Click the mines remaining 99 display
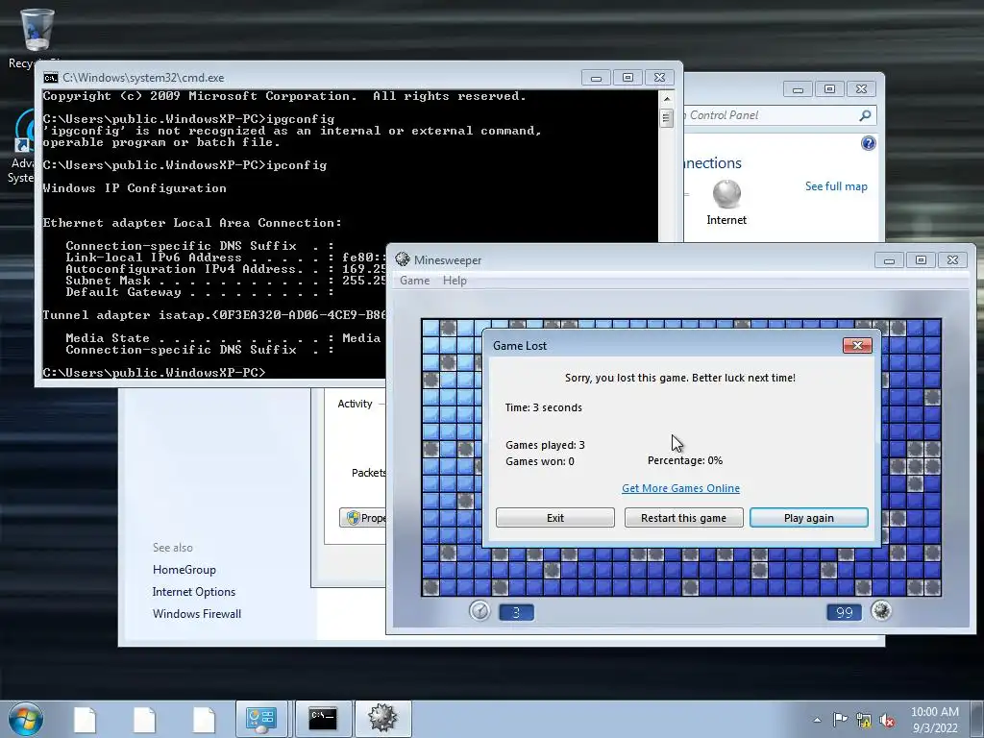 [x=844, y=612]
